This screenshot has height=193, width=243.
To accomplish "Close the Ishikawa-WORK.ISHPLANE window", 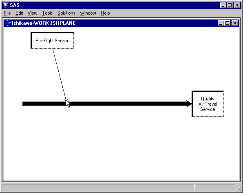I will 234,23.
